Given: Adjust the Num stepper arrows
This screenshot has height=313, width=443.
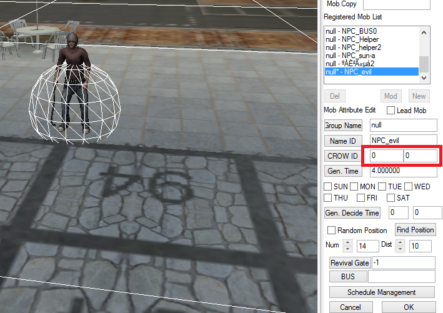Looking at the screenshot, I should (348, 246).
